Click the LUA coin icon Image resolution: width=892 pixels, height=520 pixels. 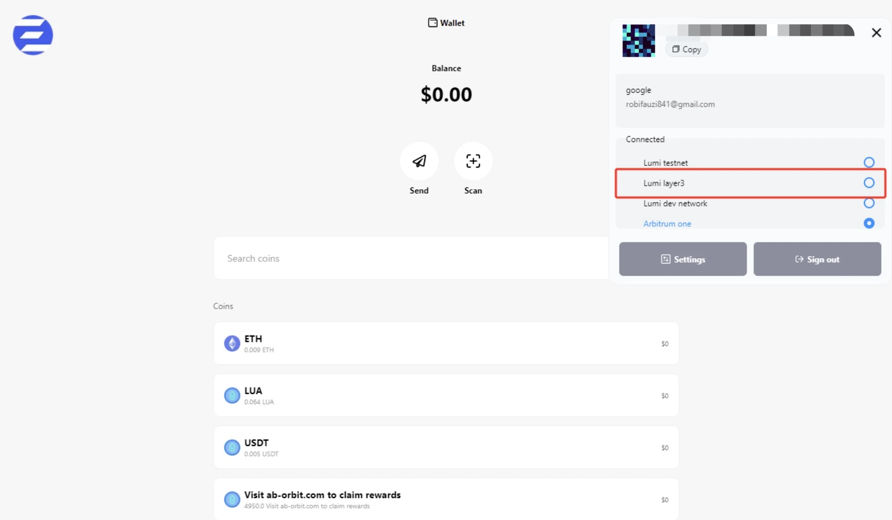[232, 396]
